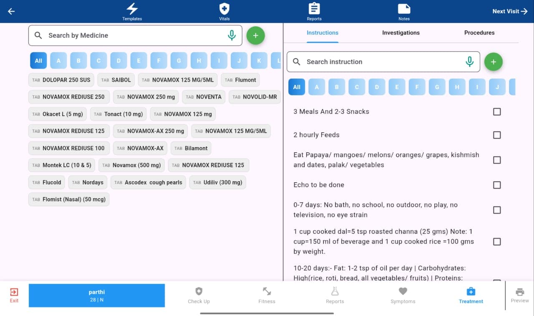This screenshot has height=316, width=534.
Task: Filter medicines by All
Action: pyautogui.click(x=38, y=60)
